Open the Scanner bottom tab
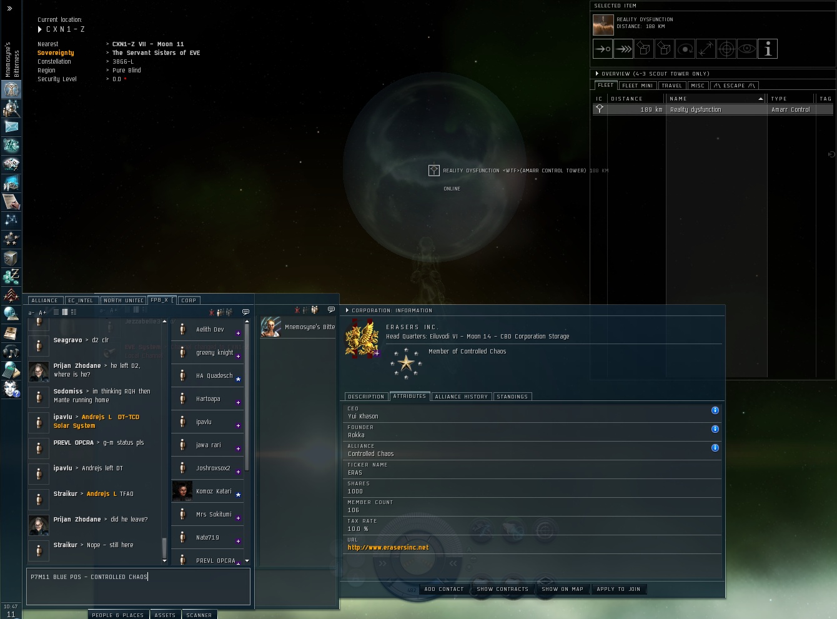The image size is (837, 619). point(199,615)
